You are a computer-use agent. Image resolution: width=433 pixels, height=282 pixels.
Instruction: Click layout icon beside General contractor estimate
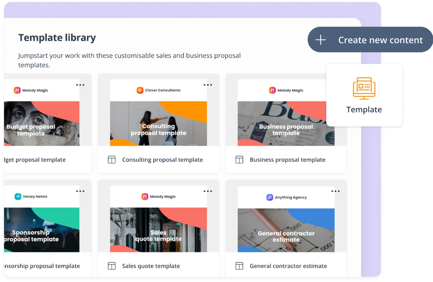(239, 266)
